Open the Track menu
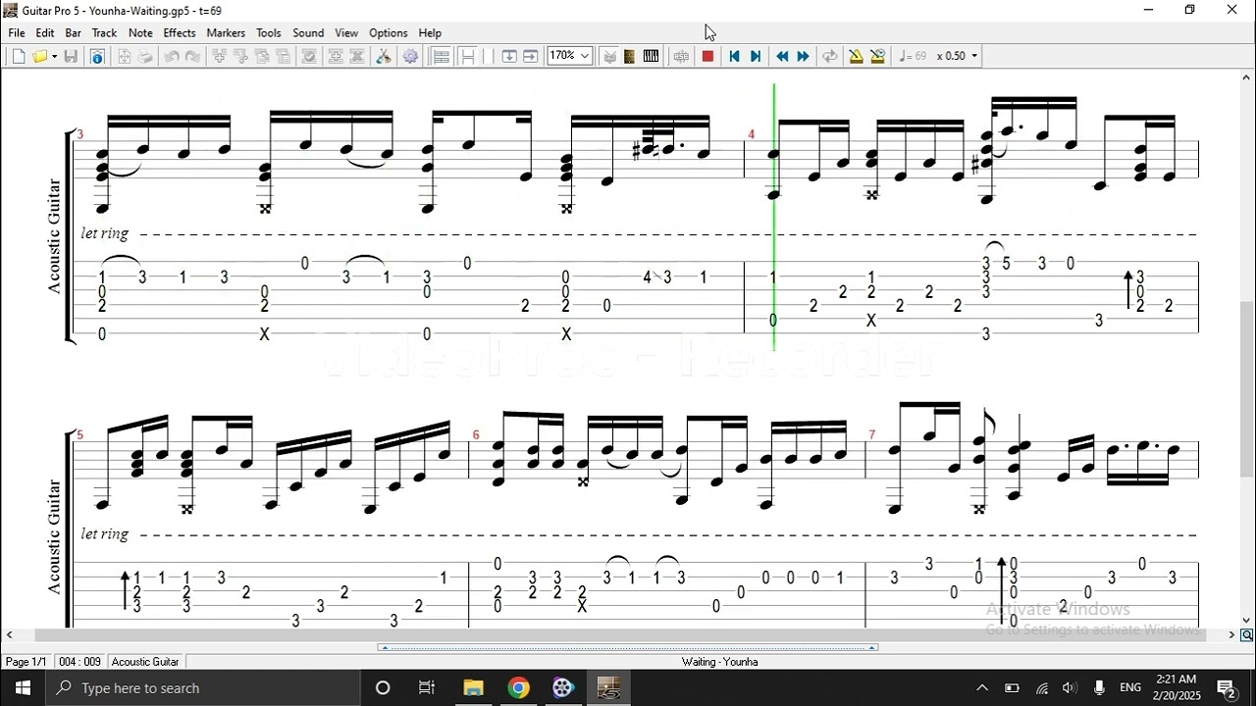The image size is (1256, 706). [x=104, y=33]
